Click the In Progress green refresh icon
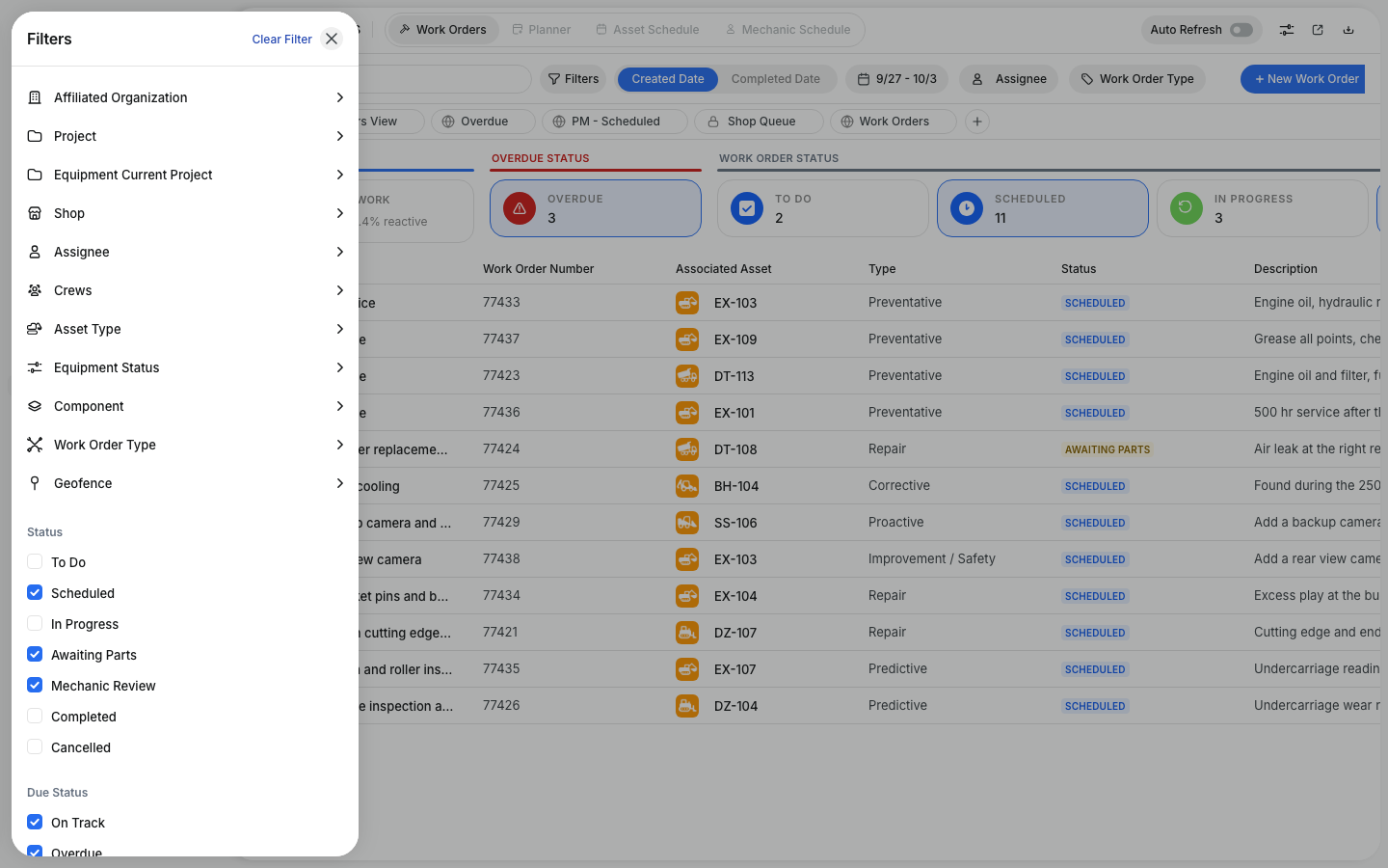1388x868 pixels. coord(1187,208)
